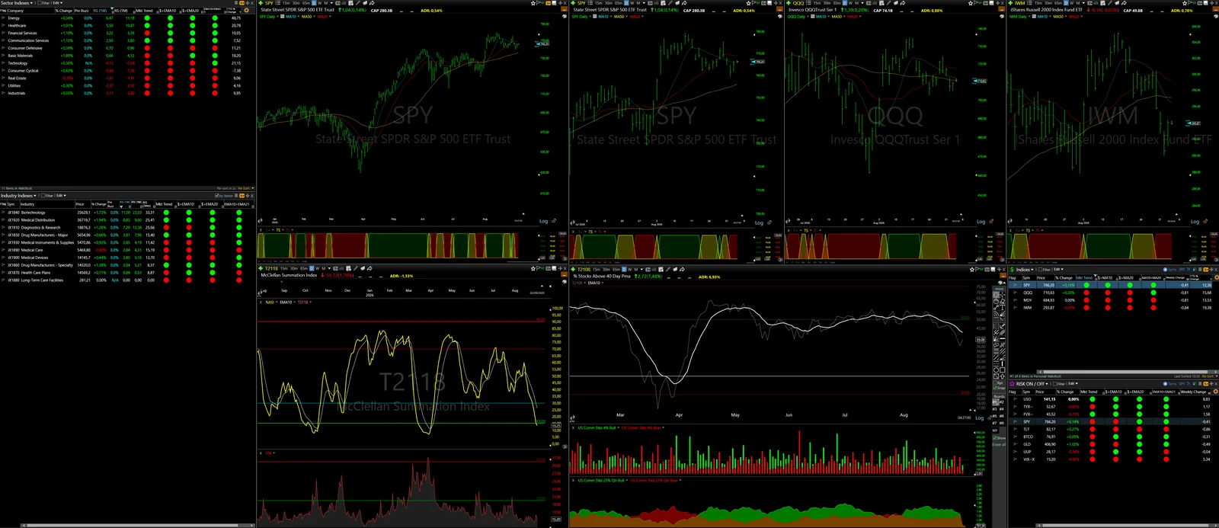1219x528 pixels.
Task: Click the NASI label on the T2118 chart
Action: click(270, 302)
